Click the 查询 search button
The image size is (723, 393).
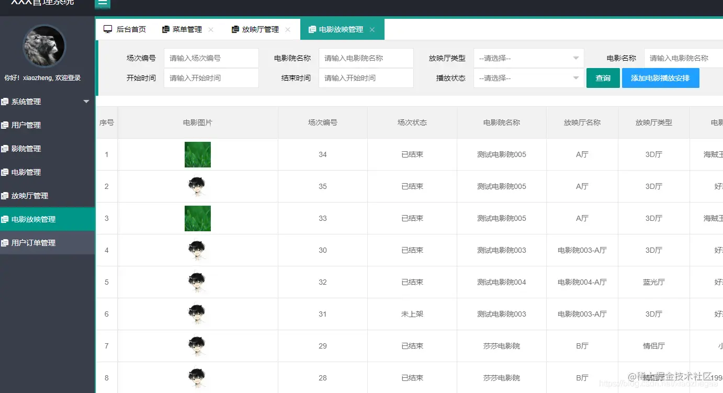click(603, 77)
